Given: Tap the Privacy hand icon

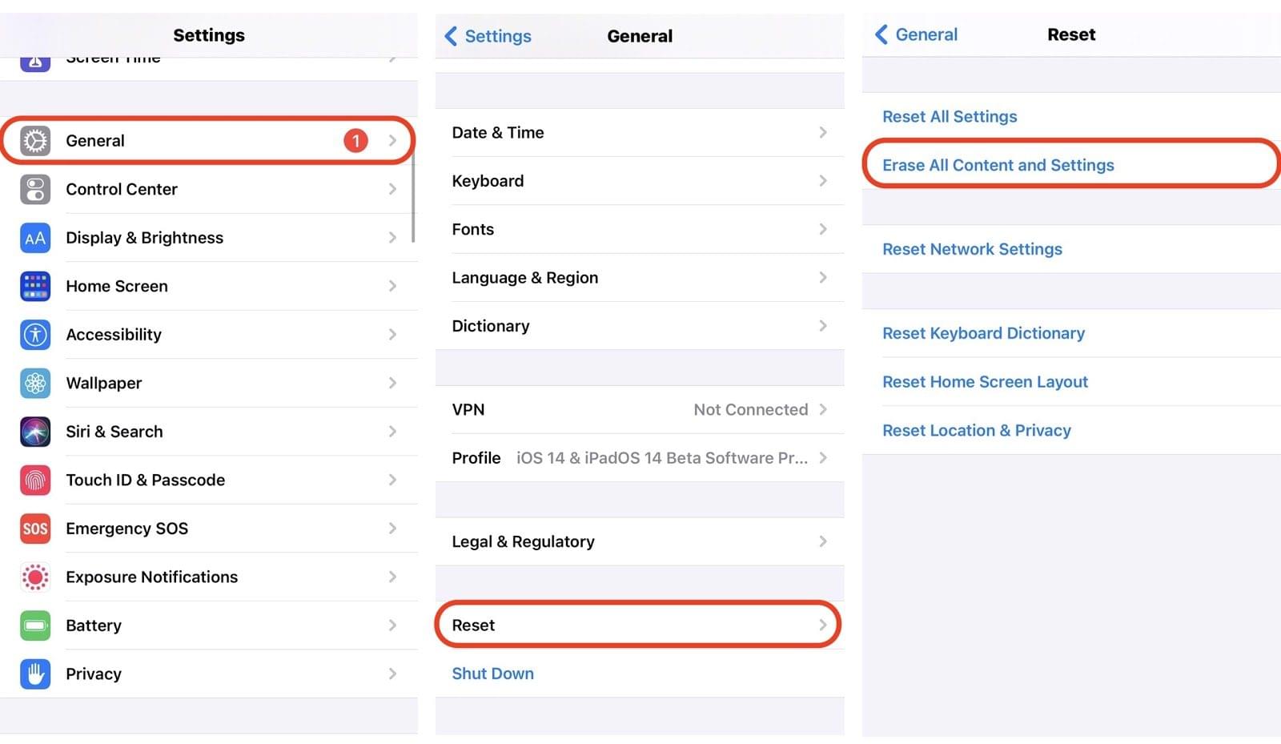Looking at the screenshot, I should 35,674.
